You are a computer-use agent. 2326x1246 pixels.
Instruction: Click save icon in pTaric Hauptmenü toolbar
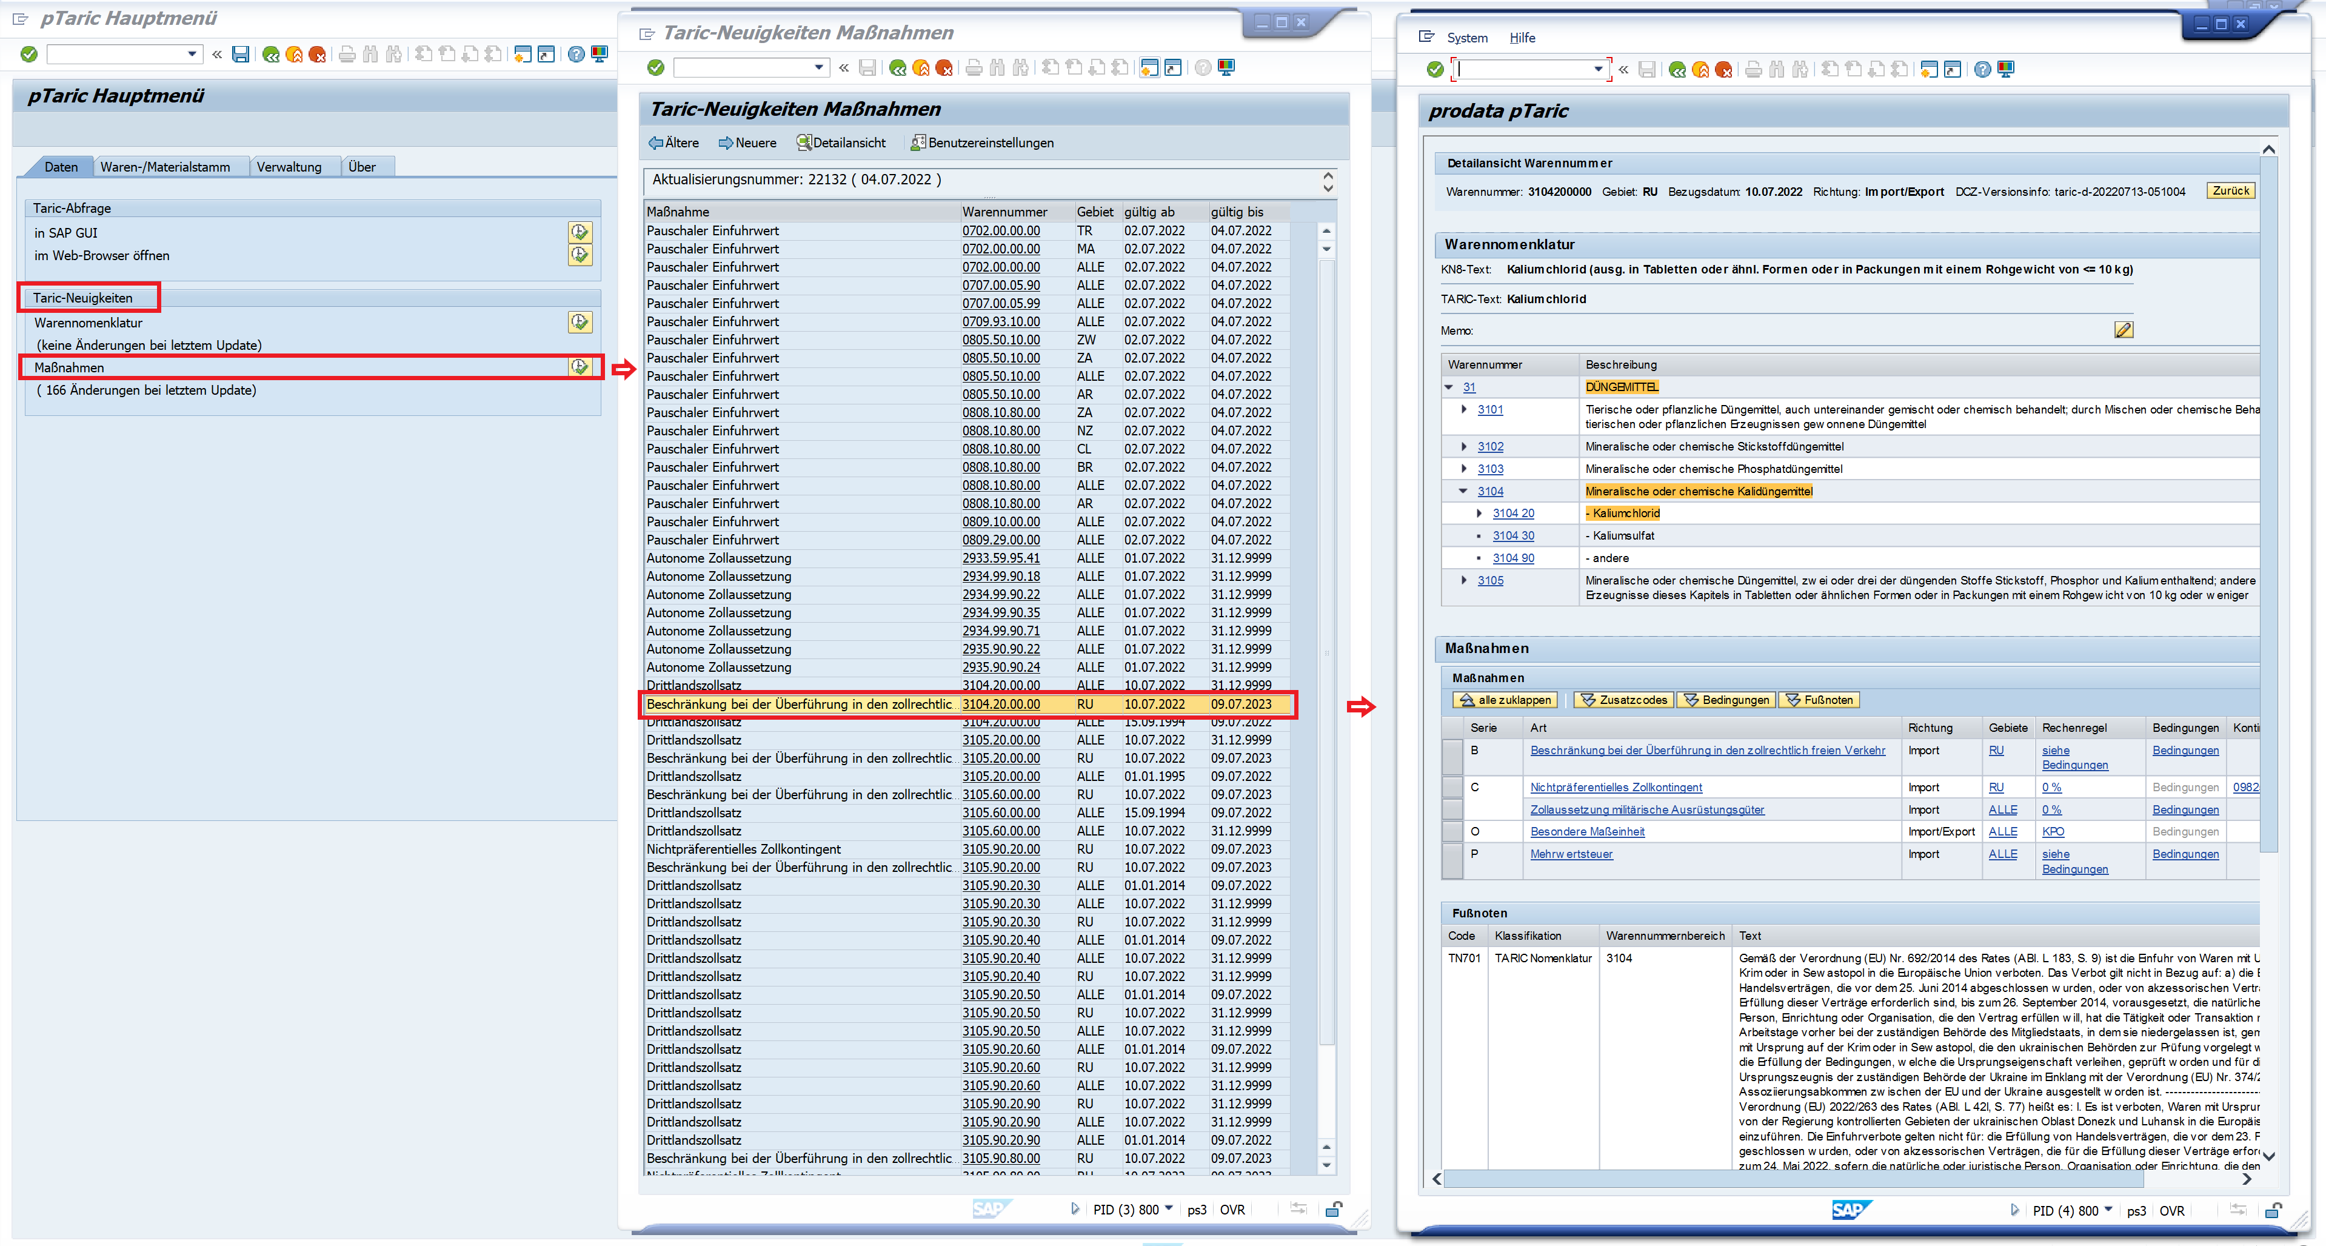pyautogui.click(x=240, y=55)
